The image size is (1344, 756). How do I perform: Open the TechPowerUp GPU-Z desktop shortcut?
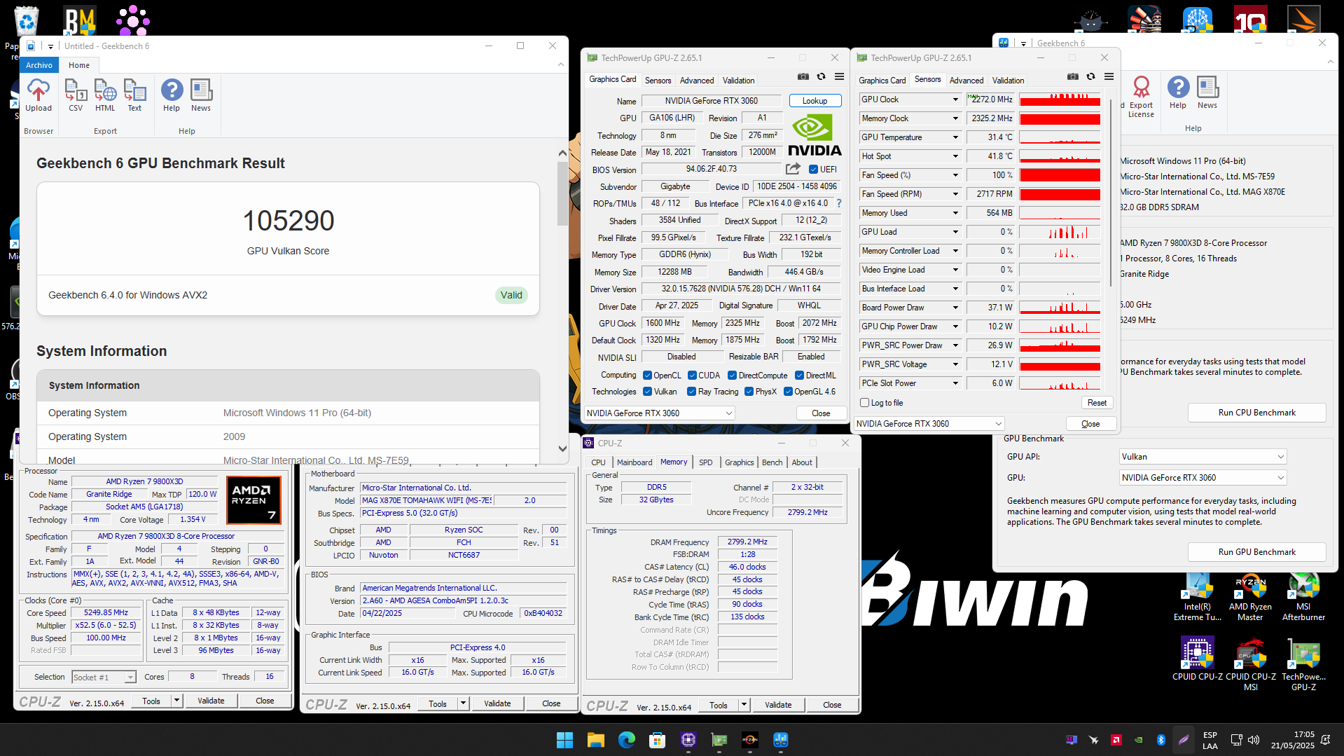coord(1303,664)
